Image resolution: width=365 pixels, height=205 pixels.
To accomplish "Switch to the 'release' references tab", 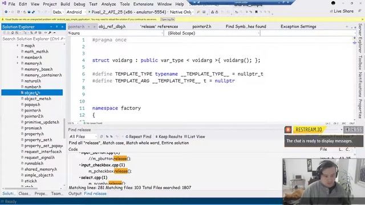I will [159, 27].
